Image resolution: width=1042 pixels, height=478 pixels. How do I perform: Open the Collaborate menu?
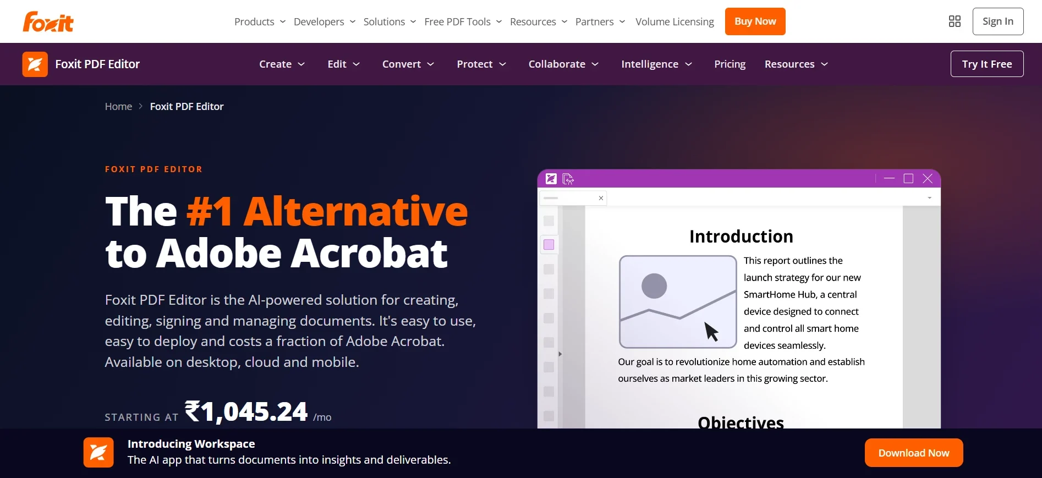click(x=563, y=64)
